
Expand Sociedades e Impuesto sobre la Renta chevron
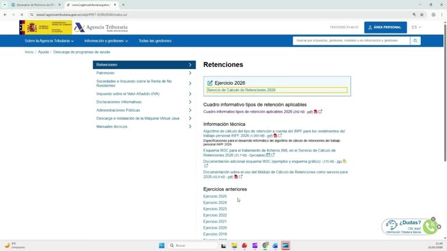tap(190, 84)
